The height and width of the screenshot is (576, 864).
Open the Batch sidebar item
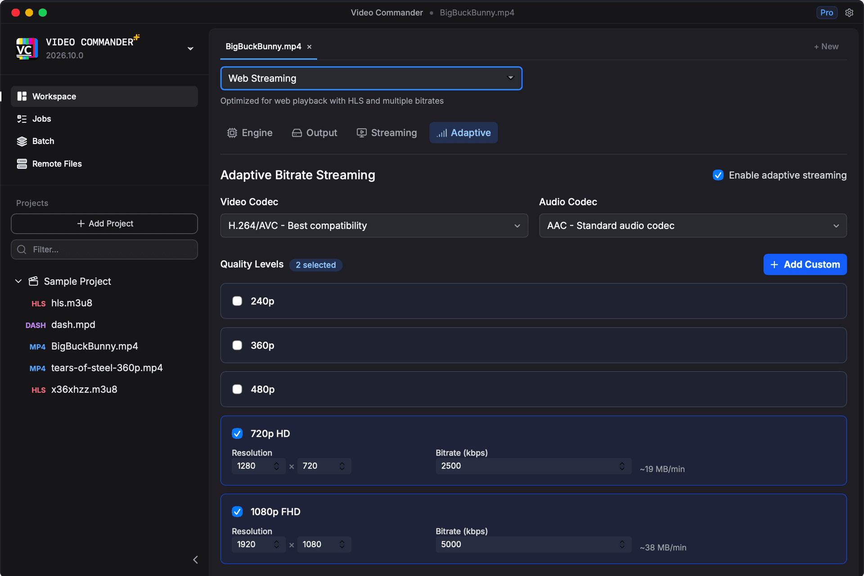[104, 141]
